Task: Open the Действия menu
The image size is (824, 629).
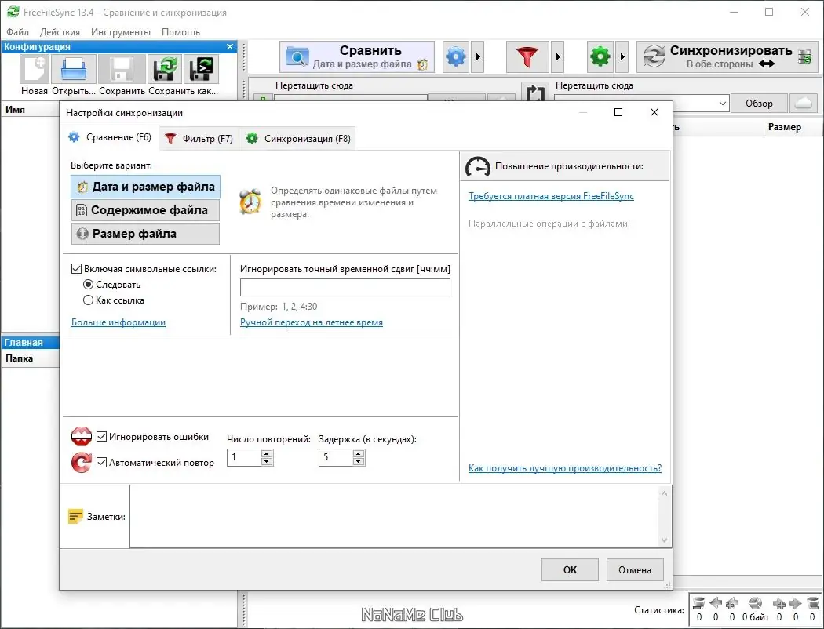Action: pyautogui.click(x=60, y=32)
